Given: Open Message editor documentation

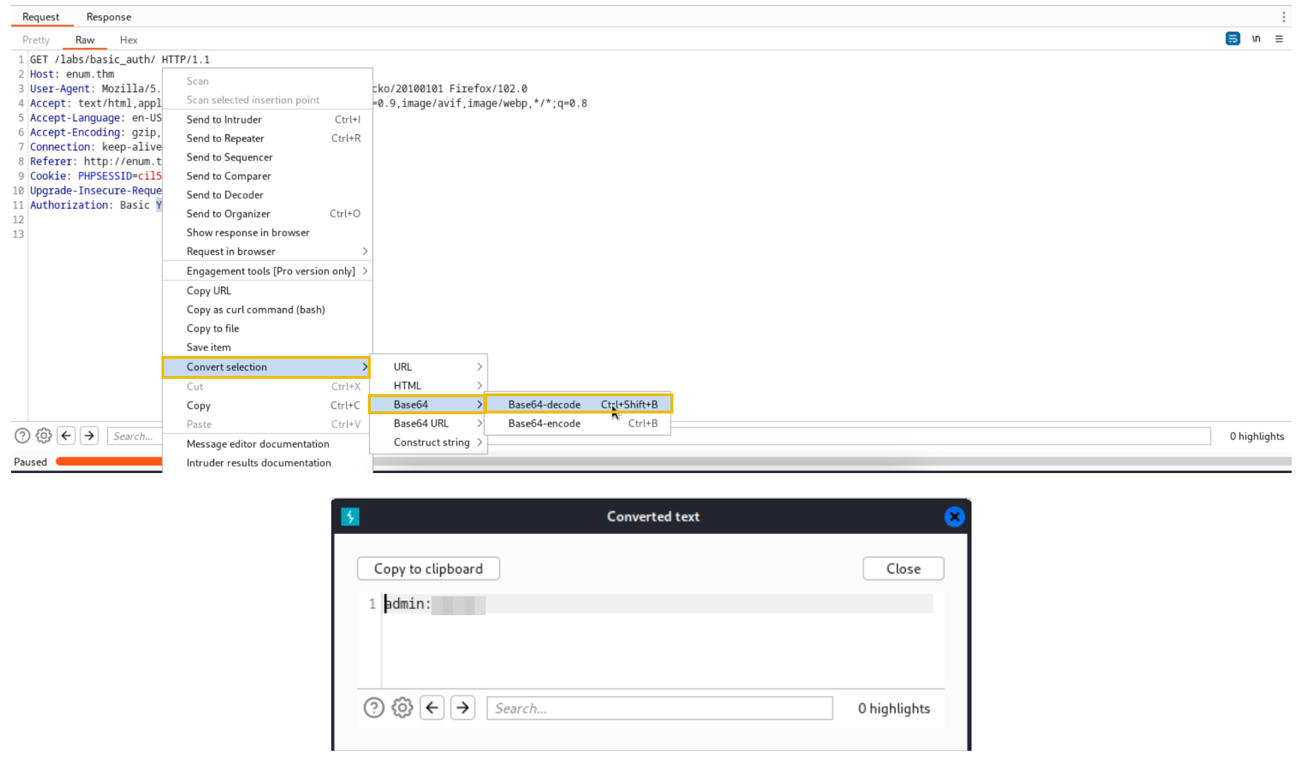Looking at the screenshot, I should click(267, 444).
